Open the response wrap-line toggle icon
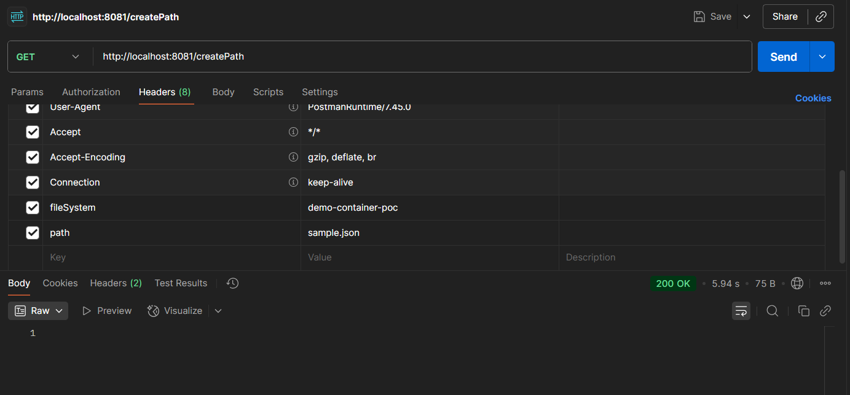850x395 pixels. [x=741, y=311]
